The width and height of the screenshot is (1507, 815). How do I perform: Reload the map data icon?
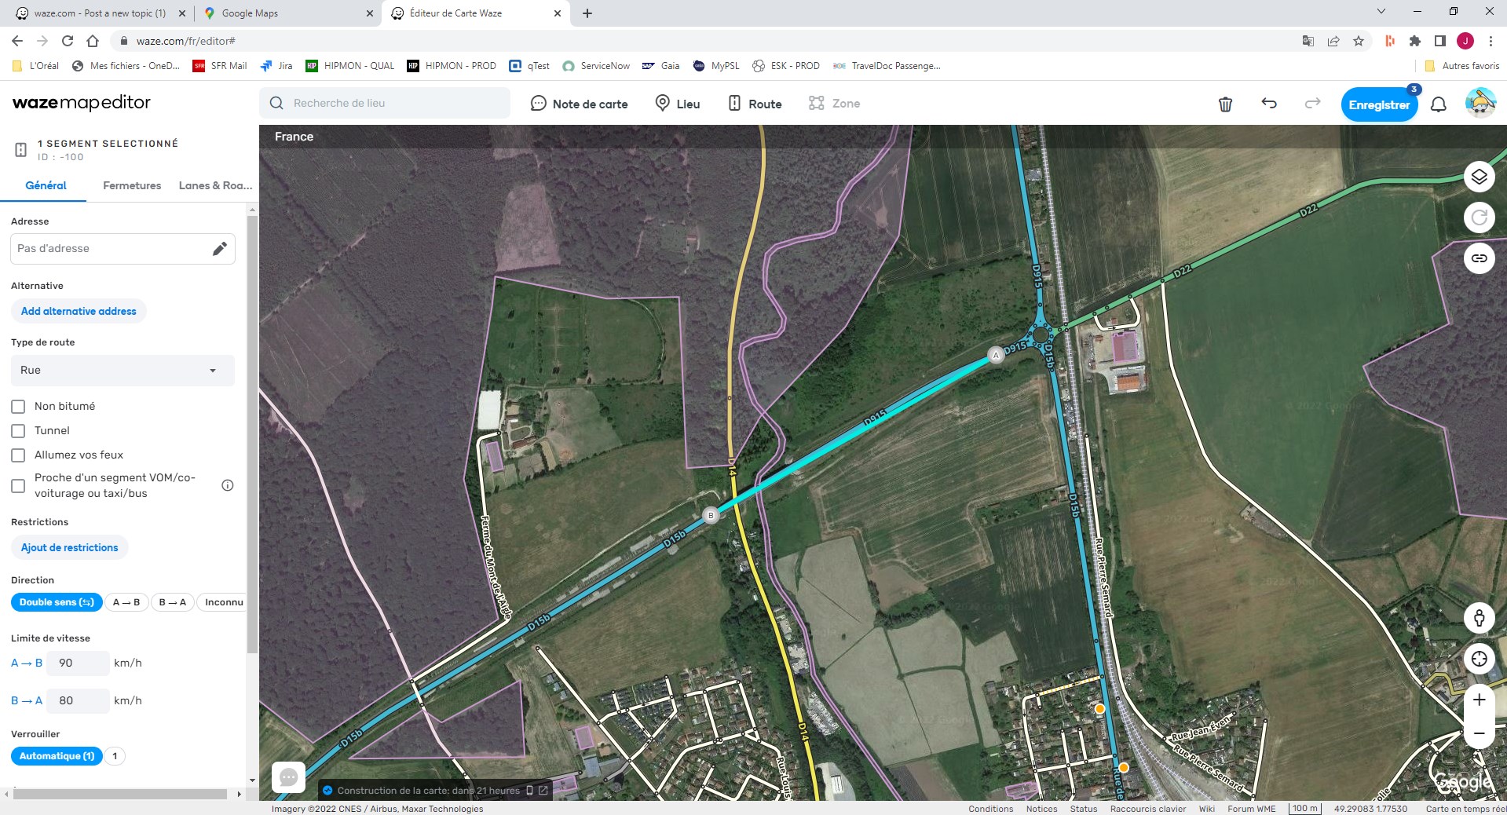(1479, 217)
